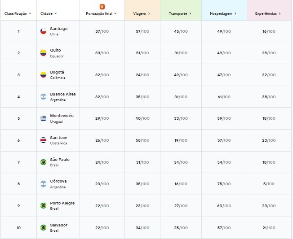Click the Porto Alegre city name

pos(62,203)
